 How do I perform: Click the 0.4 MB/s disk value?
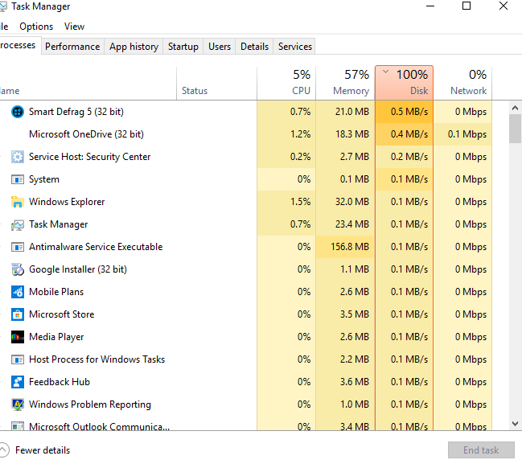409,134
